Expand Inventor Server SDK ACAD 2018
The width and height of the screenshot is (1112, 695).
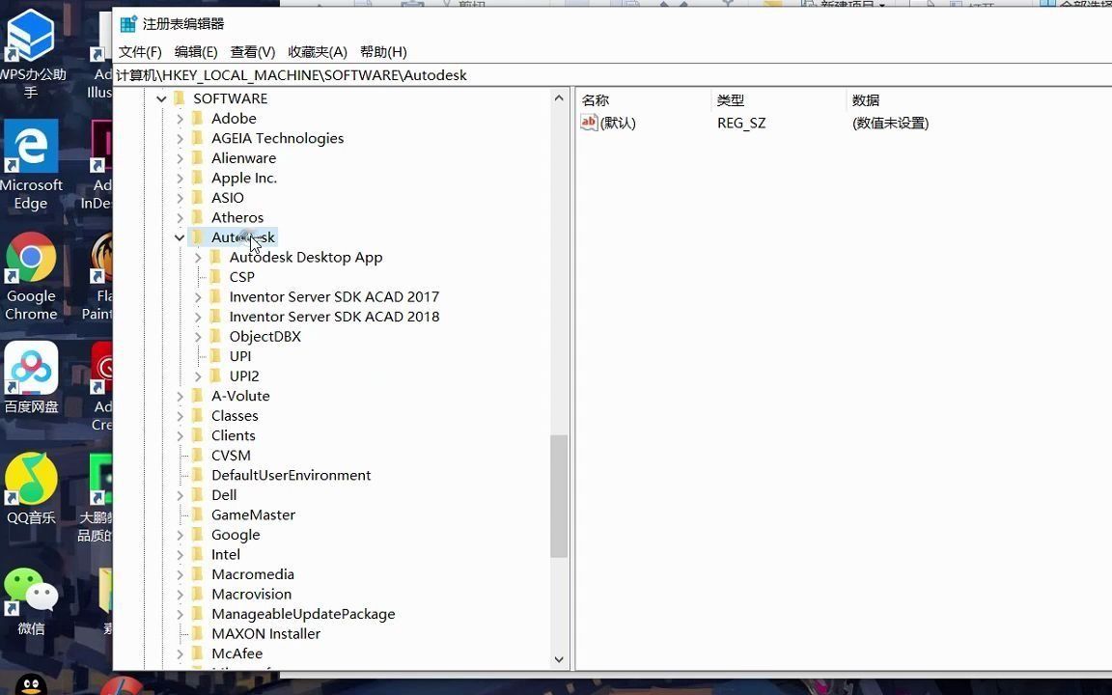[x=198, y=317]
